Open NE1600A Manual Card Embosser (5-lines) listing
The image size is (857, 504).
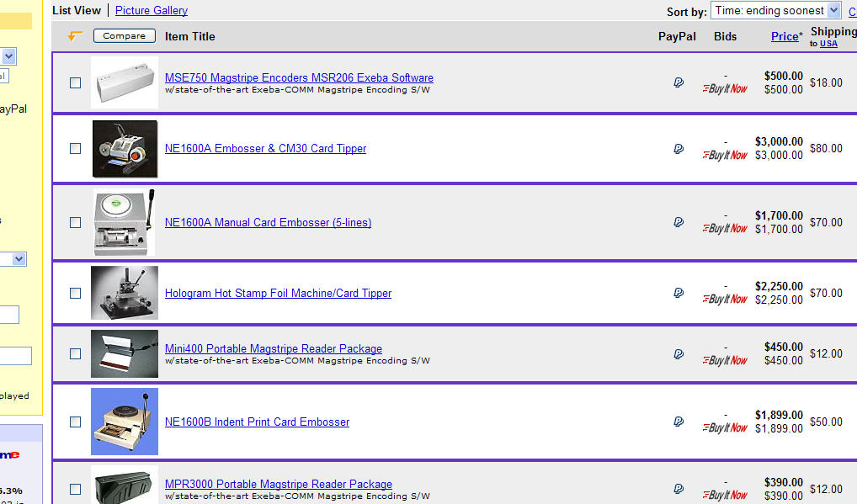(x=268, y=222)
